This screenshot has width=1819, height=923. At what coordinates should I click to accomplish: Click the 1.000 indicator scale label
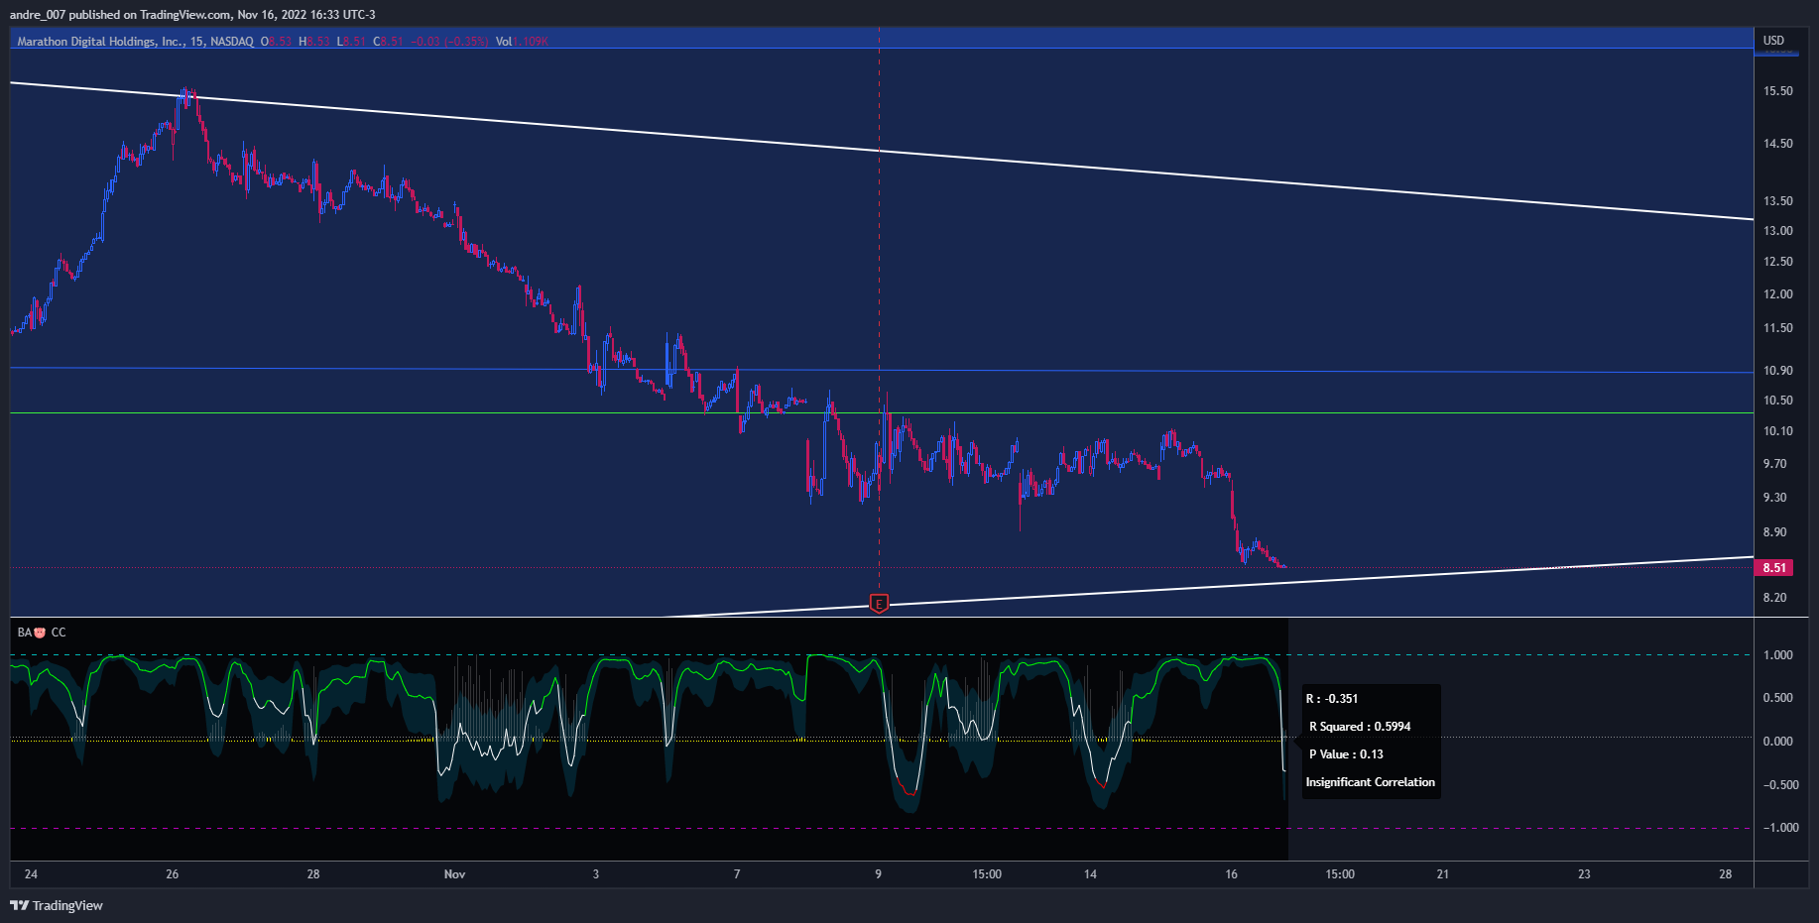1778,655
